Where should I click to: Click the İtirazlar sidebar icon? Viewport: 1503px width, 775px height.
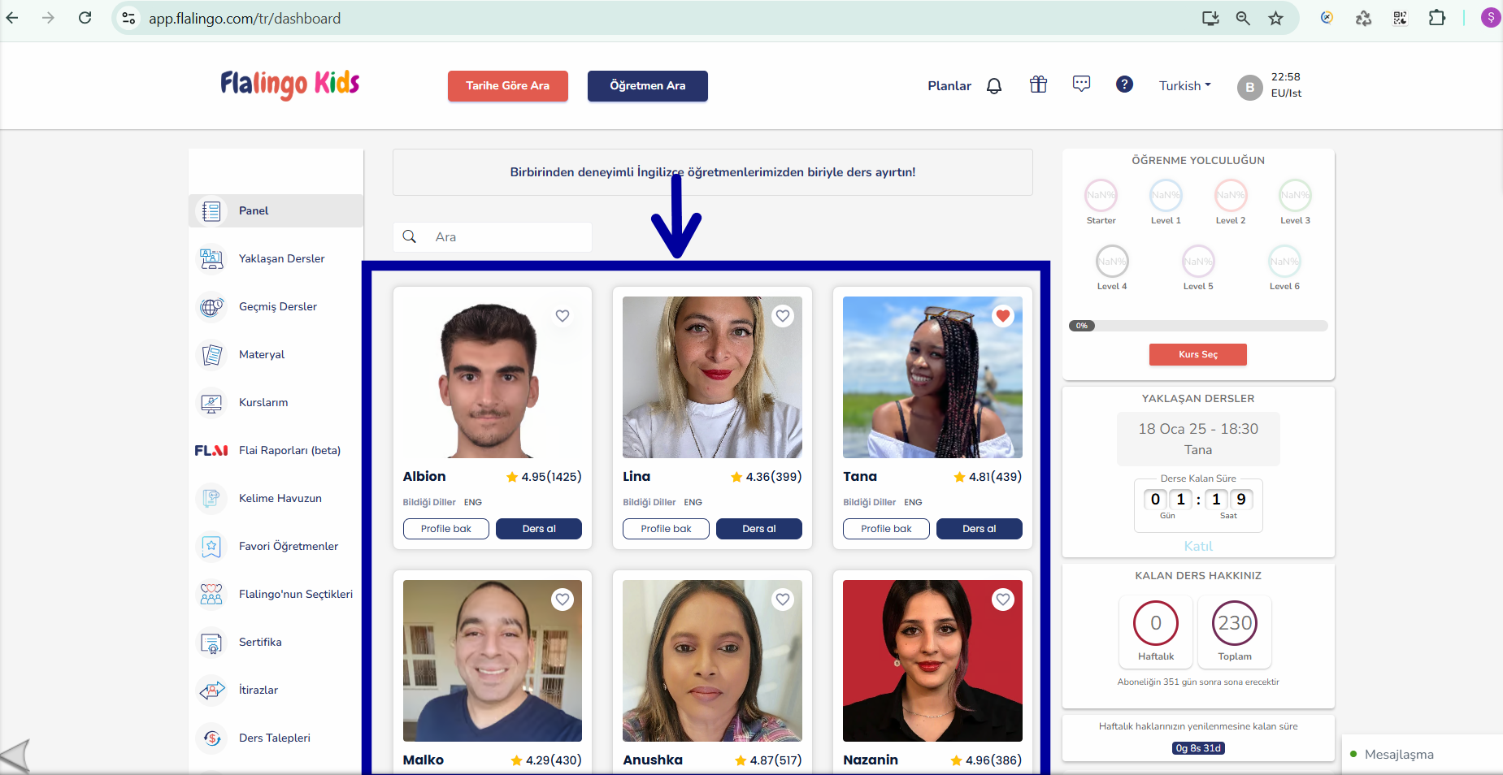[x=211, y=691]
